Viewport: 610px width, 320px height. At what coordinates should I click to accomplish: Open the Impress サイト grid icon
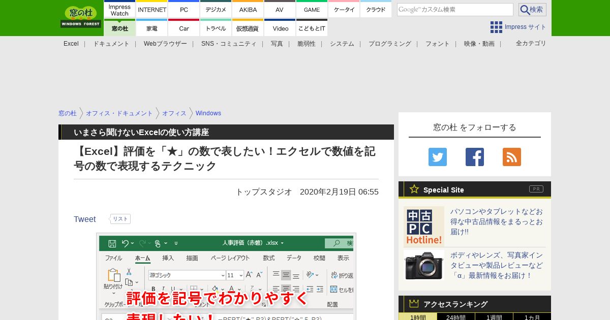496,27
